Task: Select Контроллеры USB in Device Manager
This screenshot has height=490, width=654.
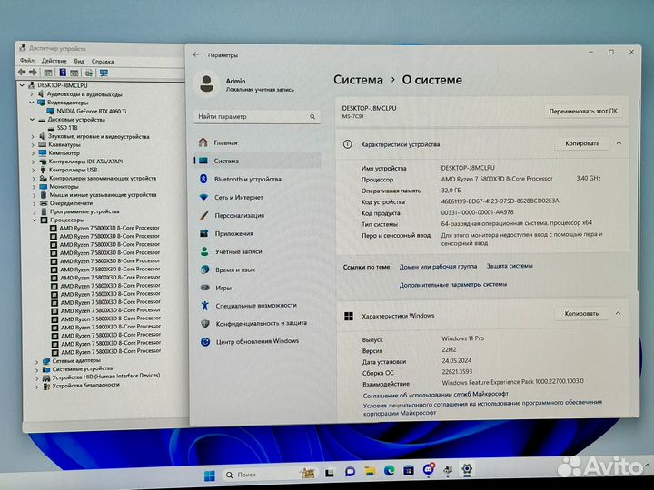Action: pos(73,170)
